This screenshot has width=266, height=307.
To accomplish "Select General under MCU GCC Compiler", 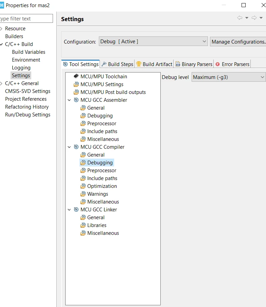I will (x=96, y=155).
